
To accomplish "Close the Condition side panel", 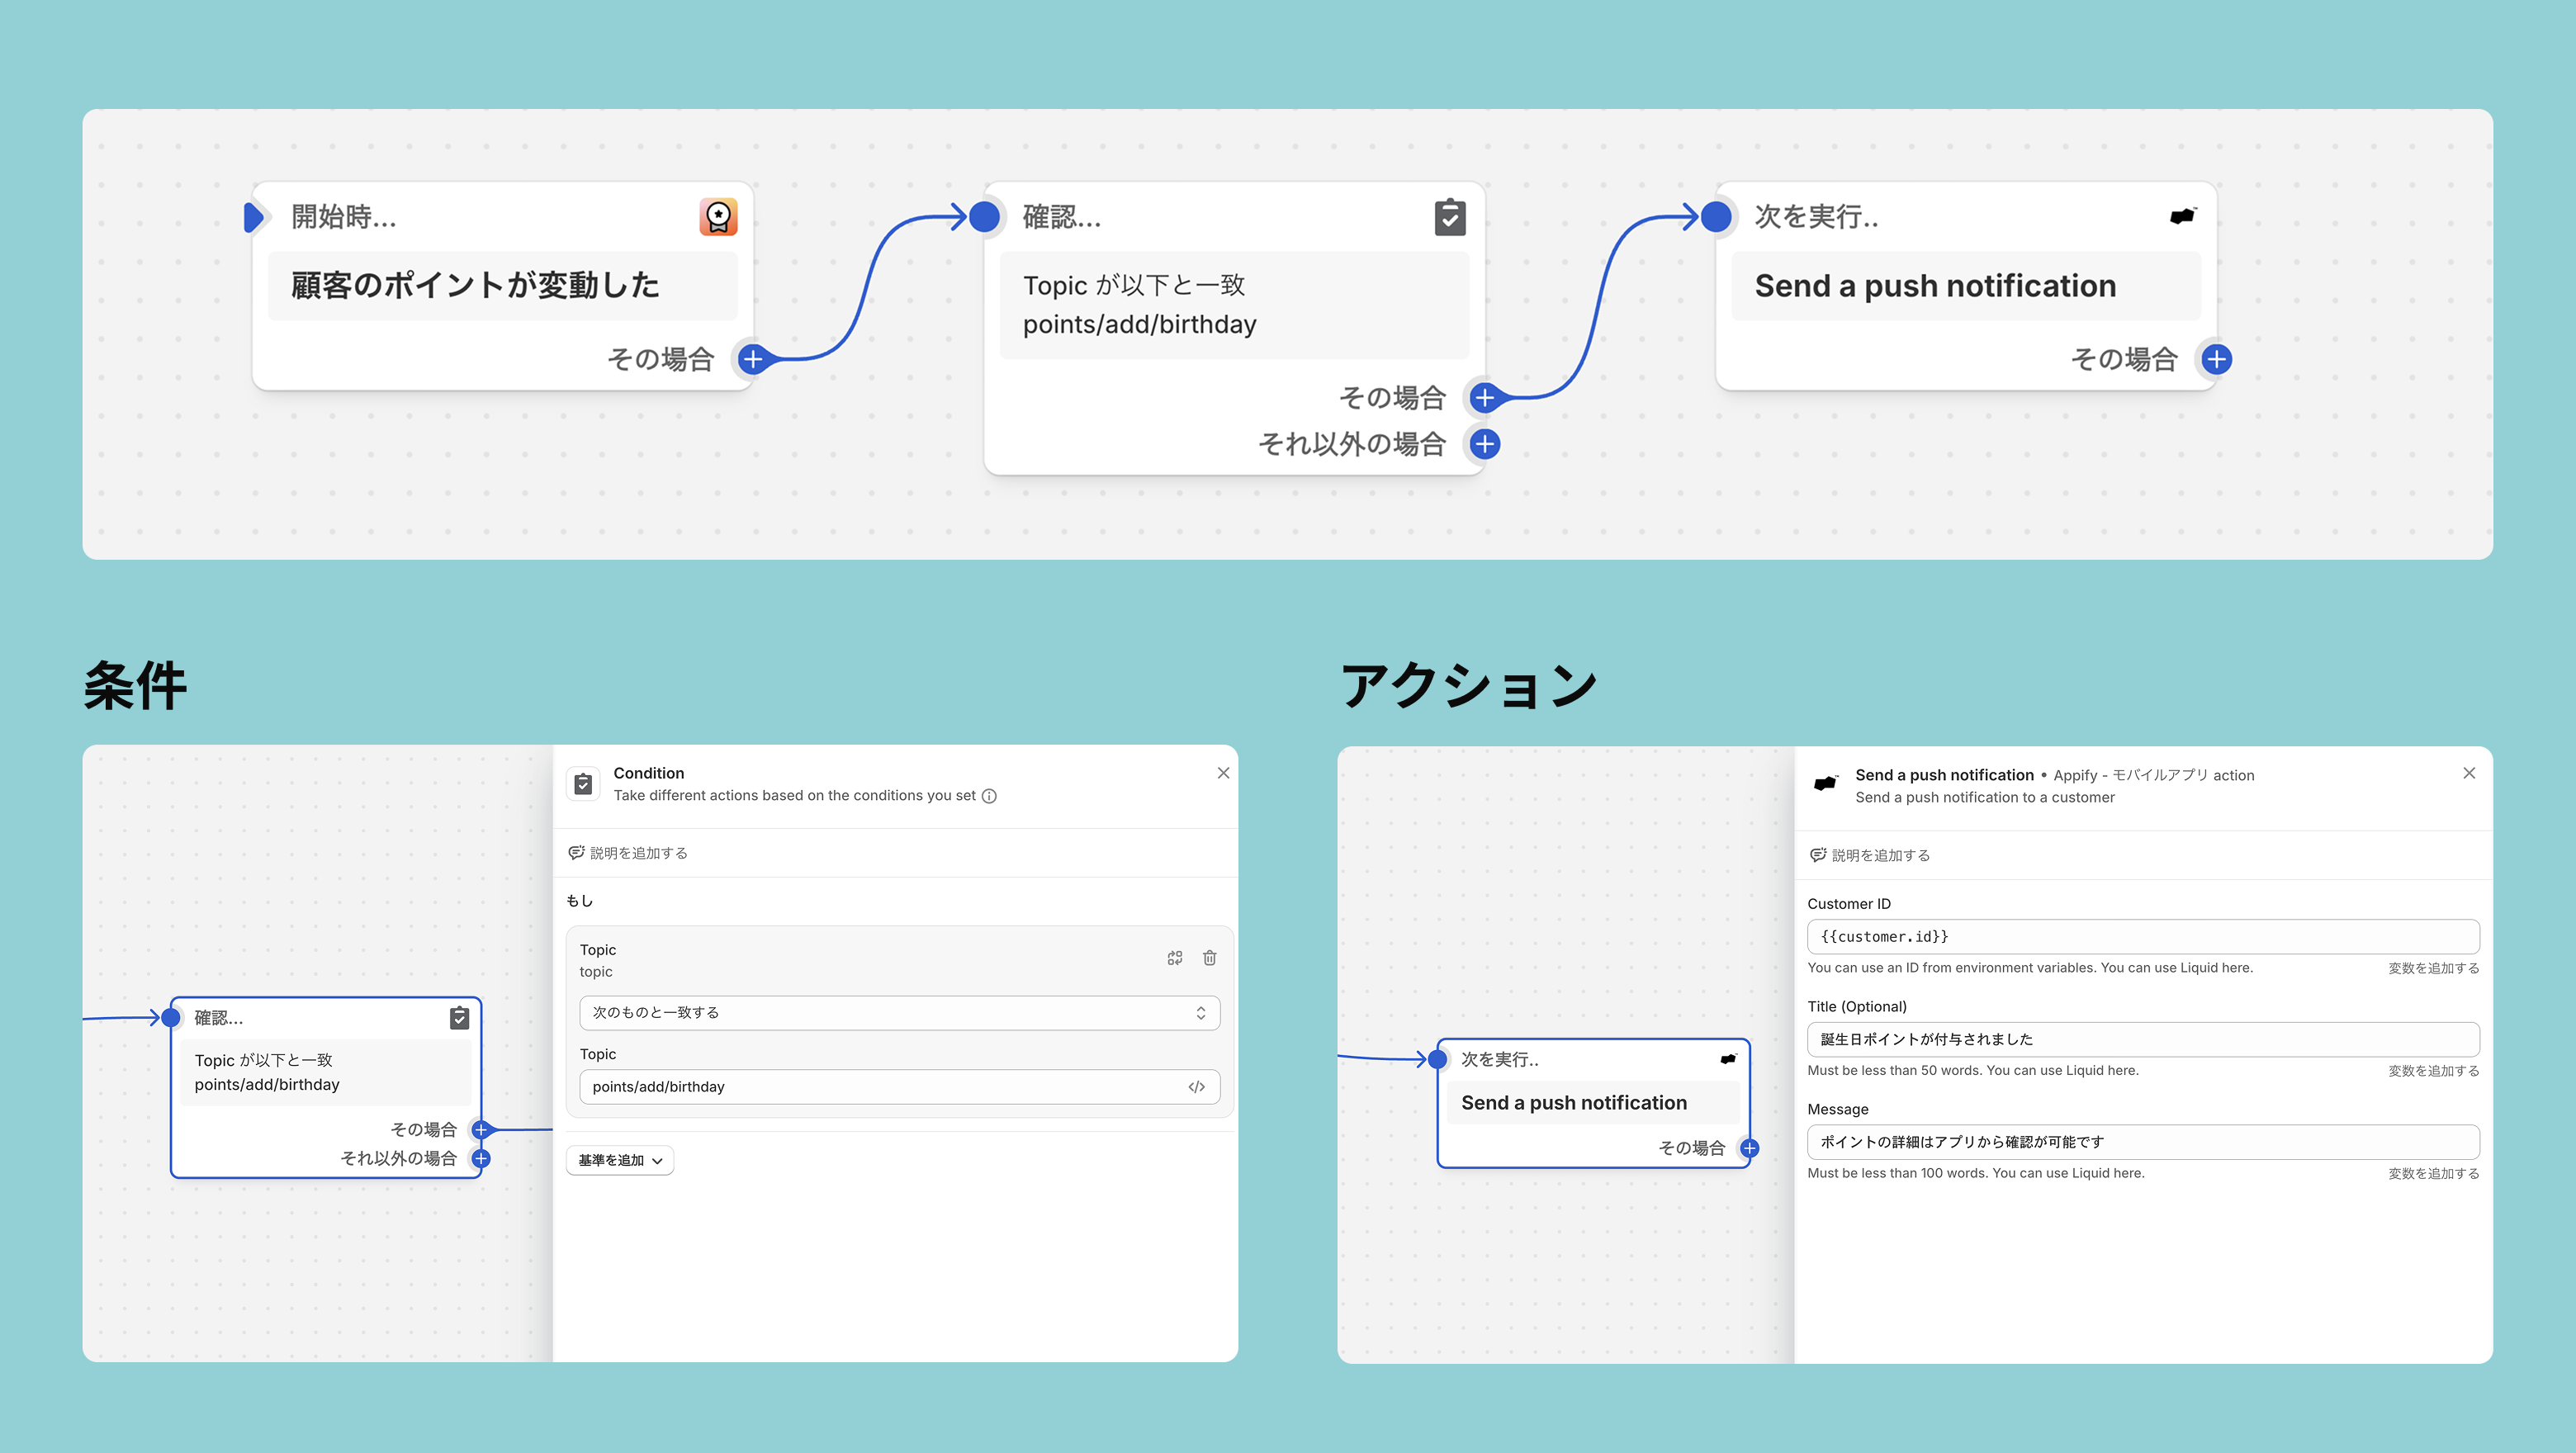I will [1223, 773].
